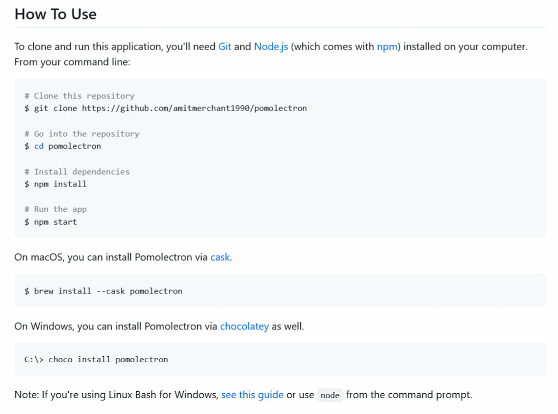Click the "cd pomolectron" command line
The image size is (558, 414).
tap(63, 146)
